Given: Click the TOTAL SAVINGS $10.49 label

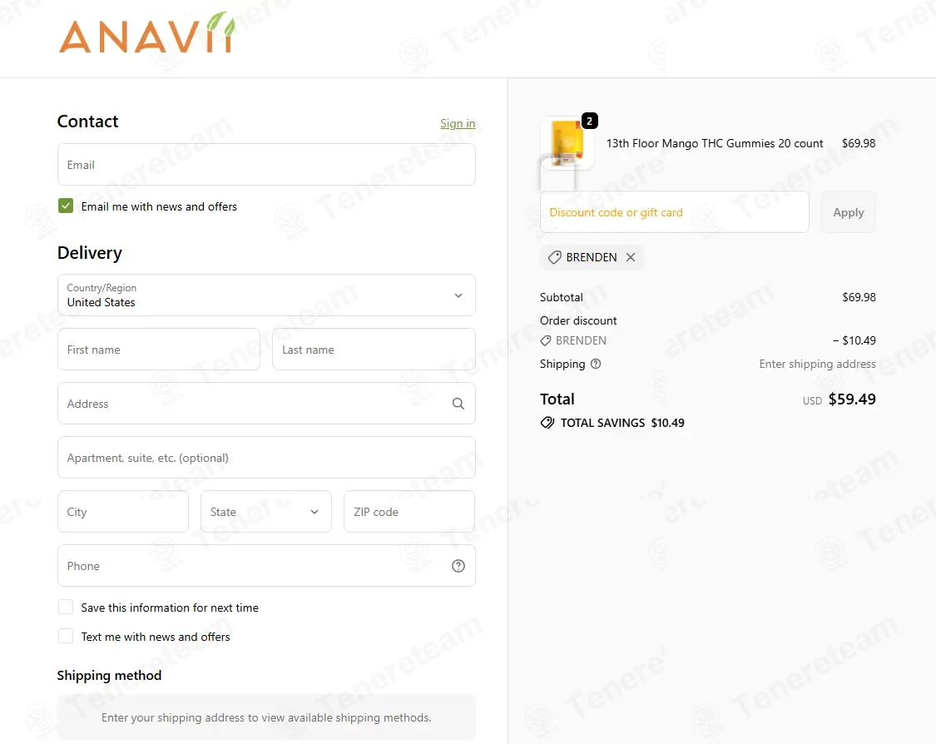Looking at the screenshot, I should click(622, 423).
